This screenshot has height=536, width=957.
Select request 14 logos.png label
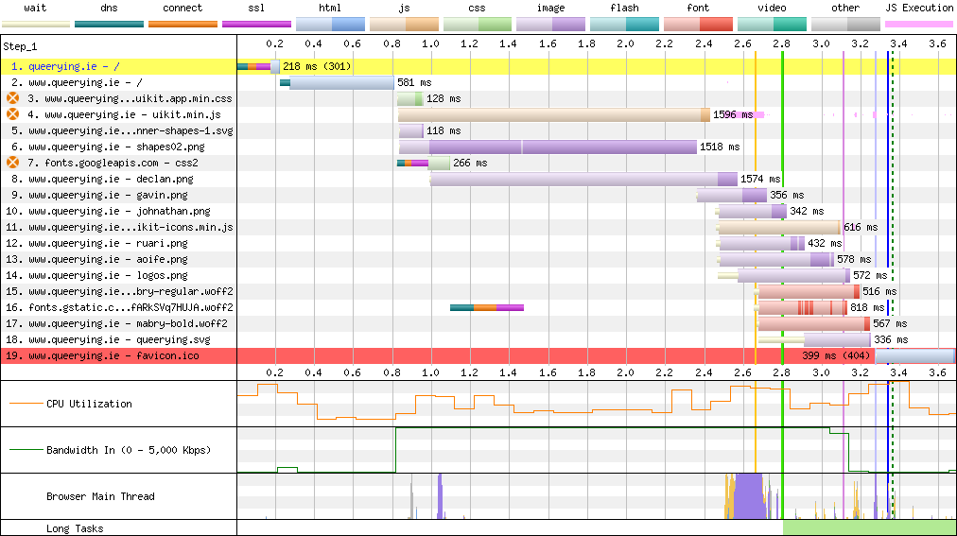coord(97,275)
